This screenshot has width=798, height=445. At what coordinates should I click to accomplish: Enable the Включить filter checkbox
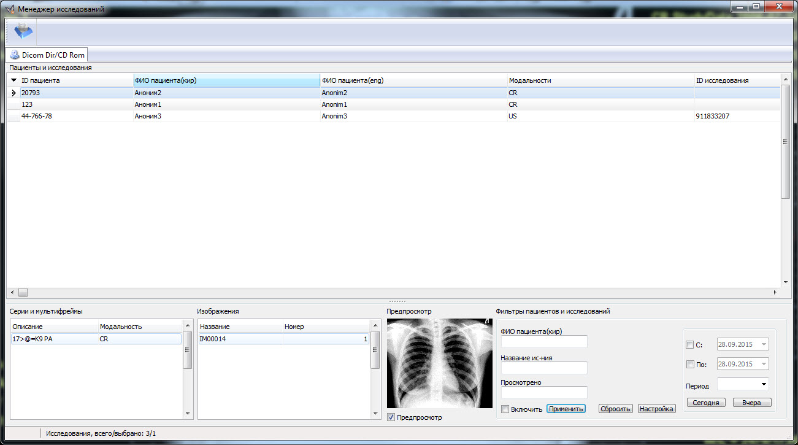coord(505,409)
